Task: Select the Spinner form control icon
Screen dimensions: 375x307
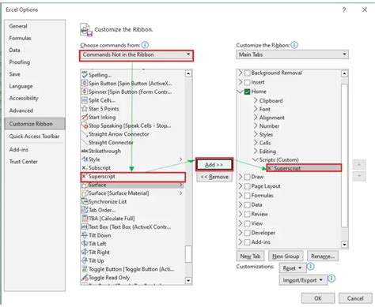Action: click(x=85, y=92)
